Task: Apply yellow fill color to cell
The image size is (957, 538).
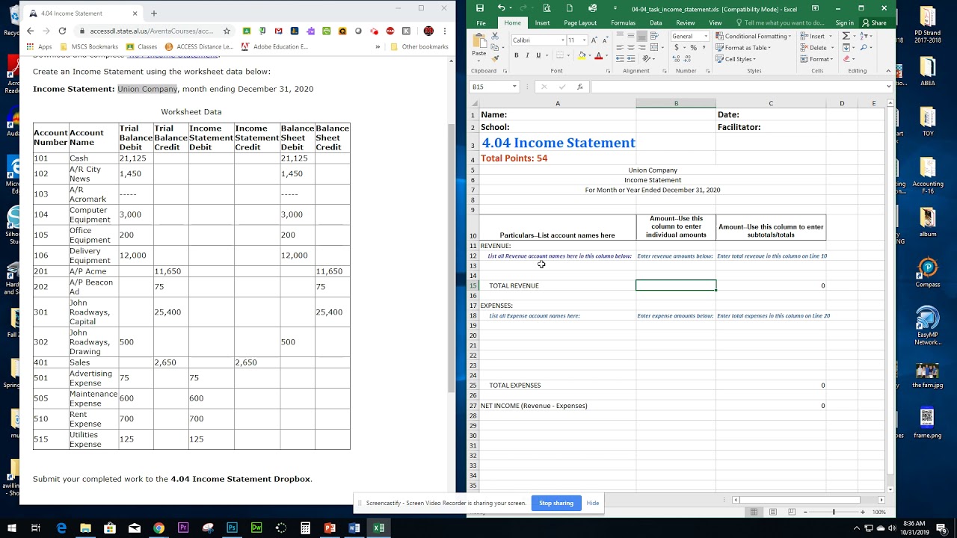Action: pyautogui.click(x=582, y=55)
